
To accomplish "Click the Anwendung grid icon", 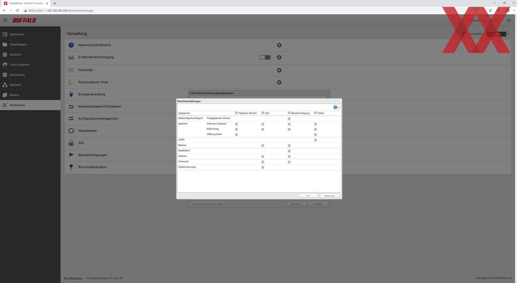I will (5, 75).
